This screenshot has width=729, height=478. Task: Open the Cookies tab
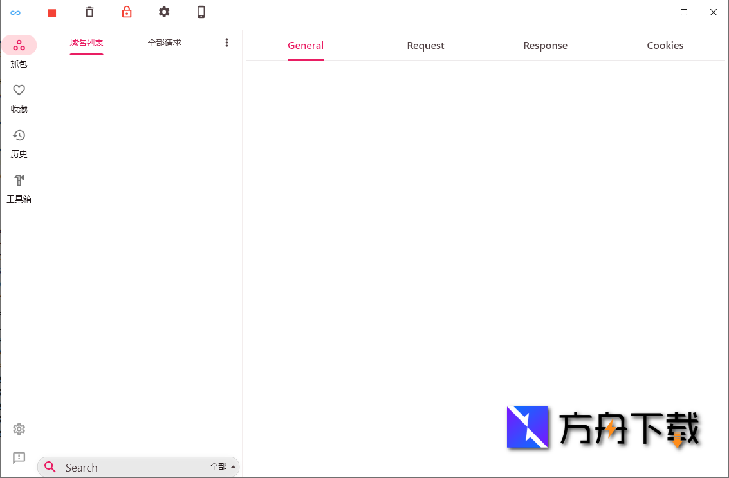tap(665, 45)
